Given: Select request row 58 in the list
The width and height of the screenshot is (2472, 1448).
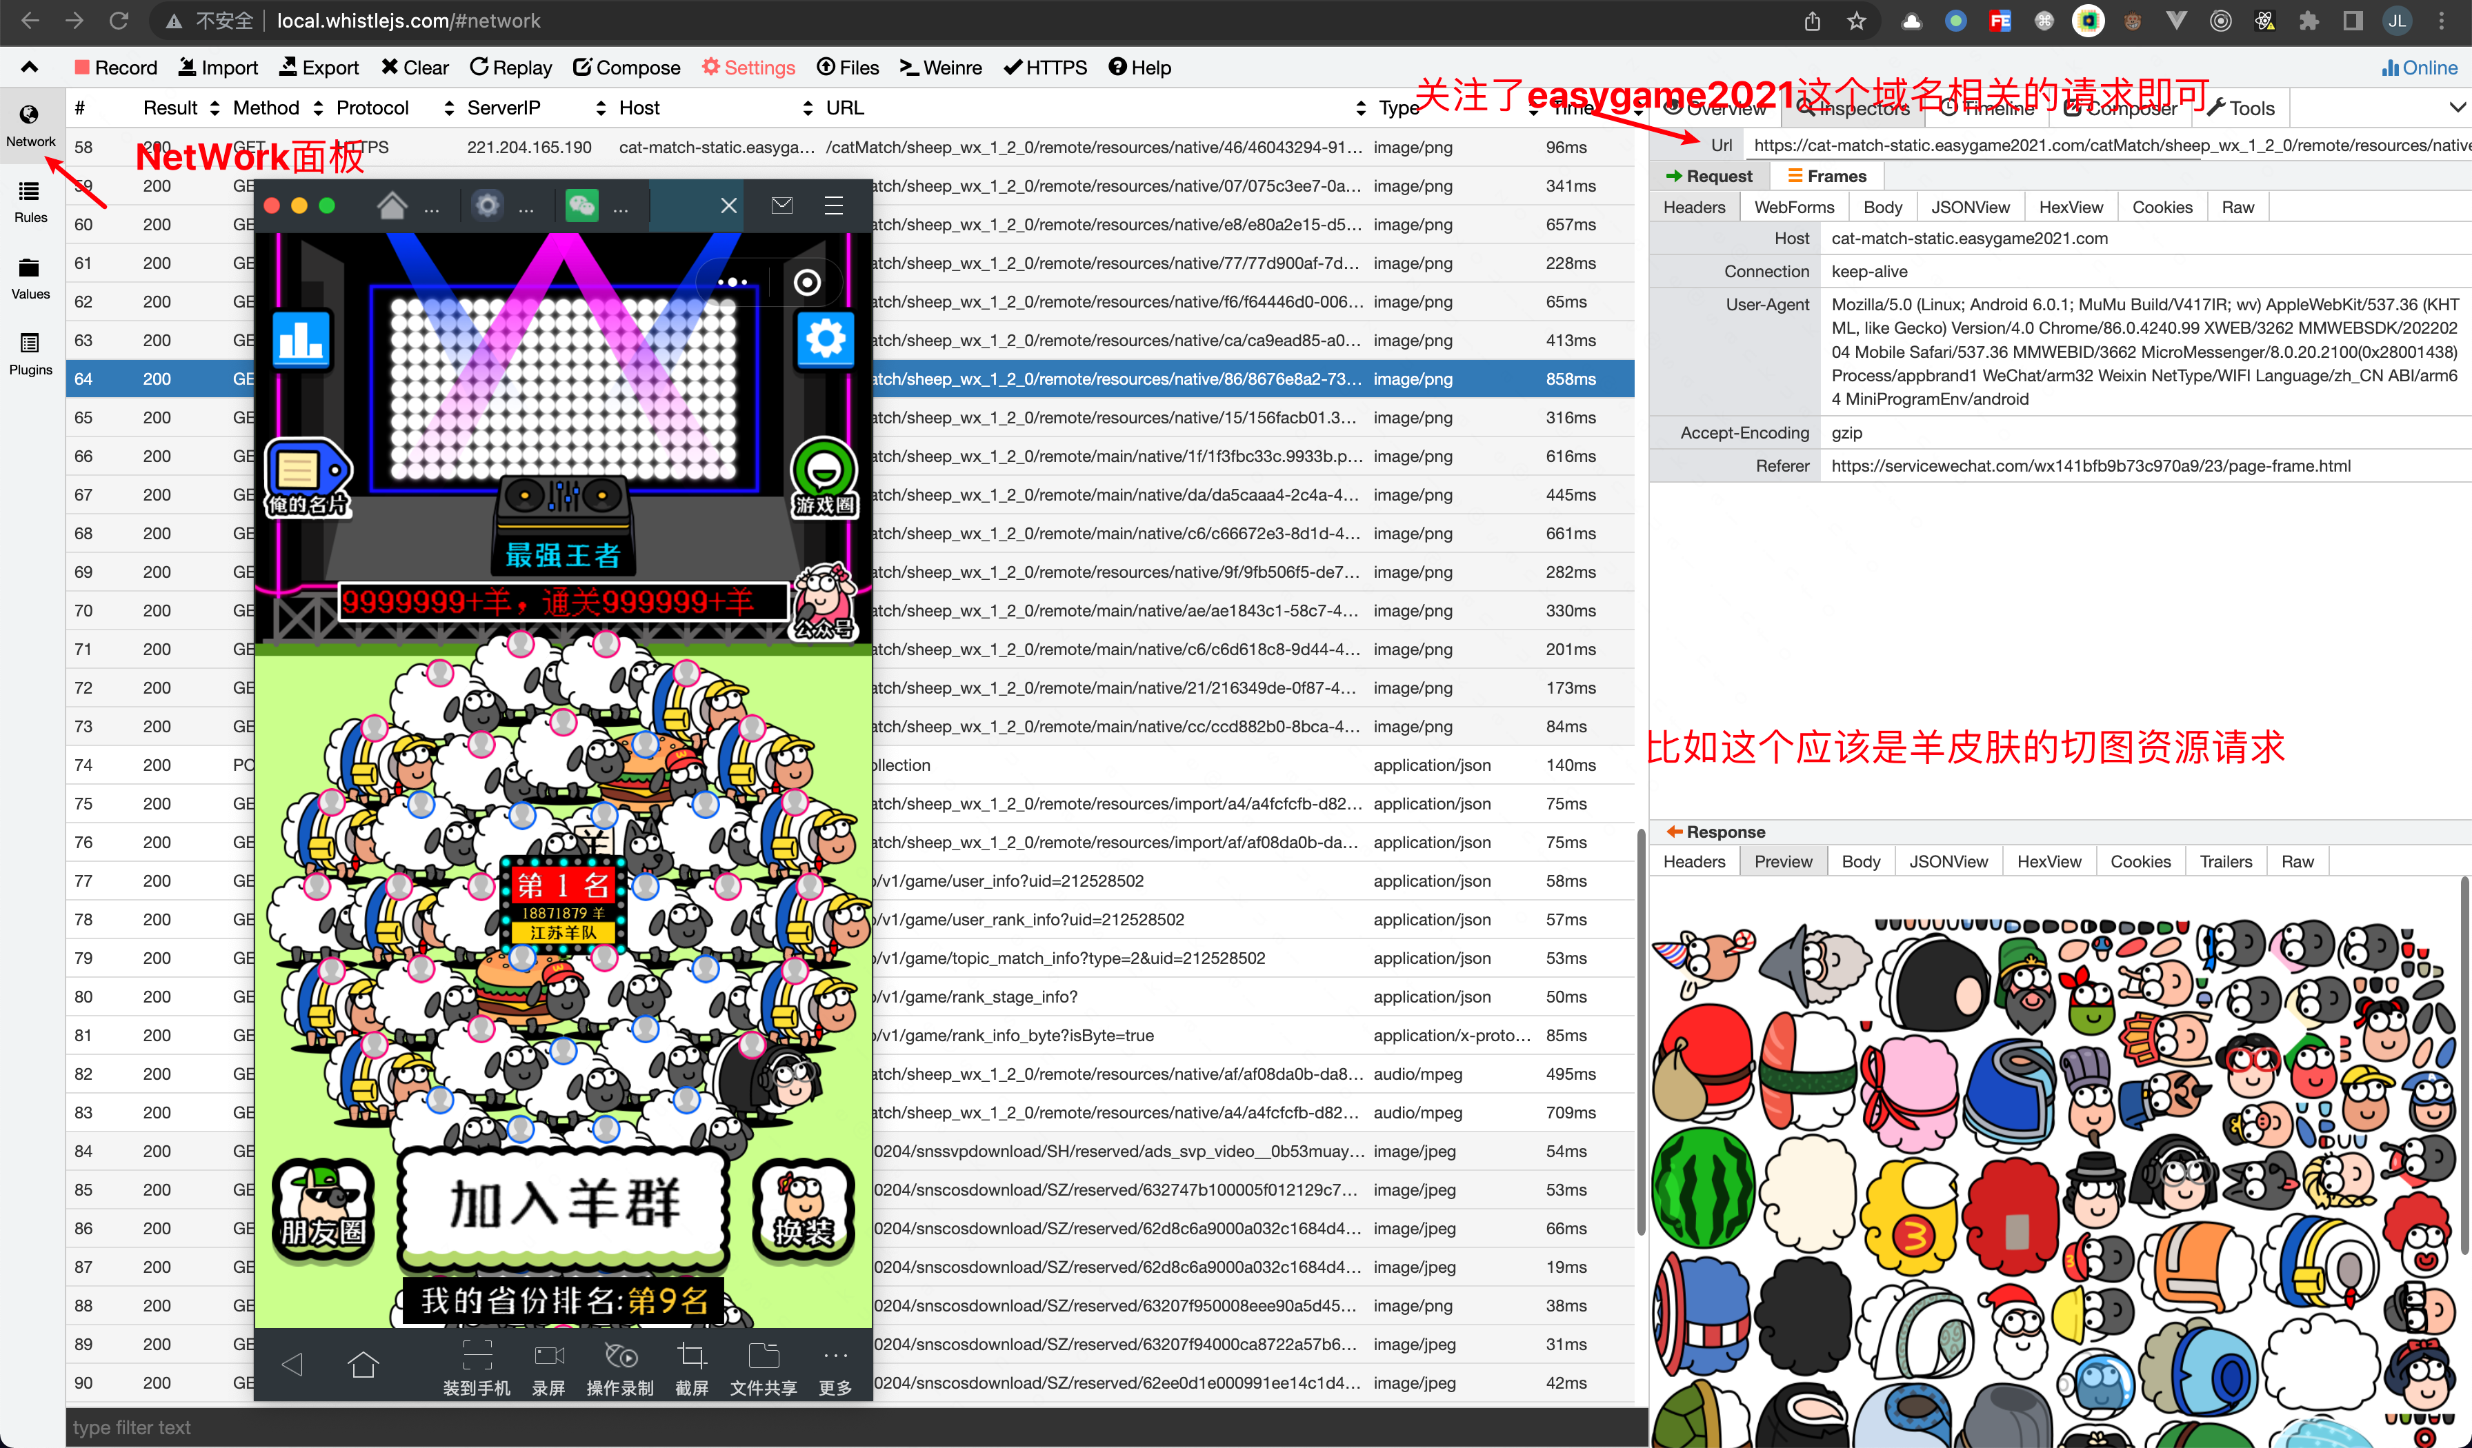Looking at the screenshot, I should 850,147.
